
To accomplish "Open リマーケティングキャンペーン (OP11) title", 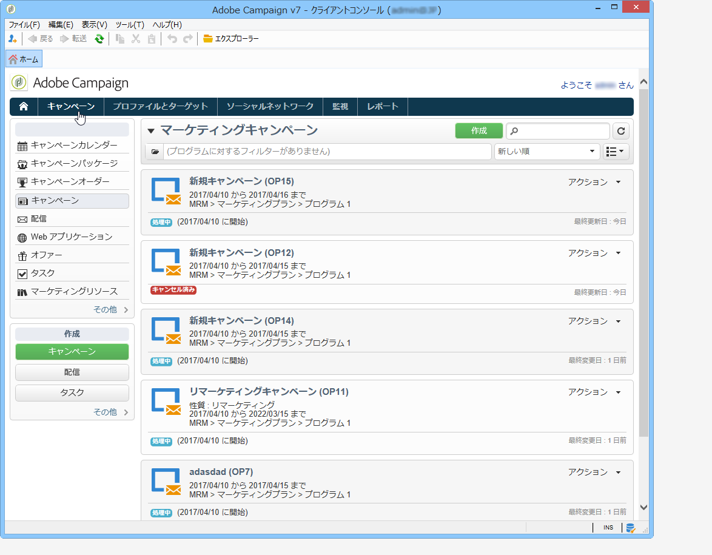I will click(x=269, y=391).
